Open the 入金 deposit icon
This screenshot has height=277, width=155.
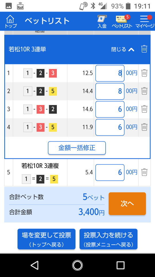pos(102,22)
